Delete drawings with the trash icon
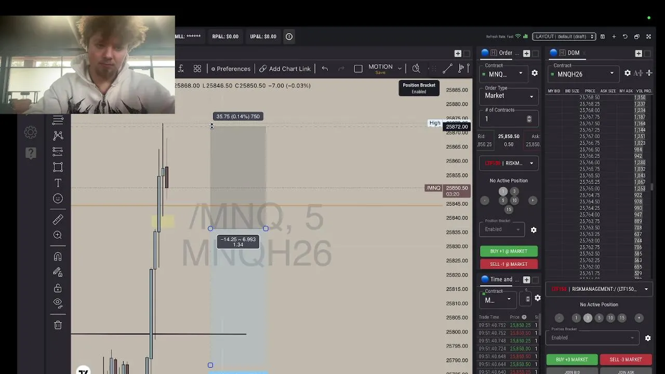Viewport: 665px width, 374px height. pos(58,325)
